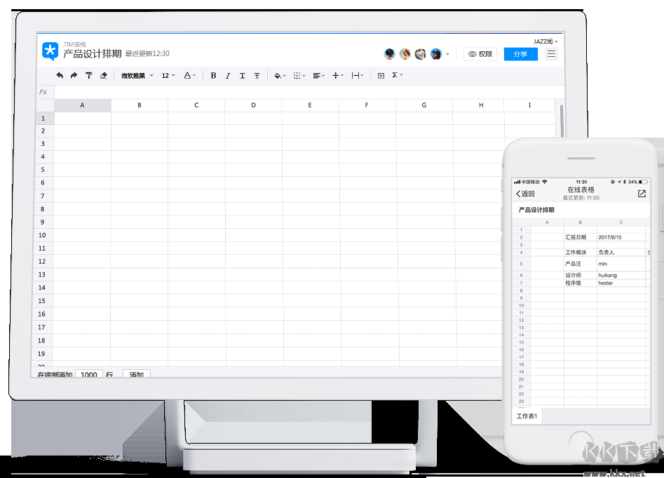The width and height of the screenshot is (664, 478).
Task: Click the 添加 add rows button
Action: (x=136, y=374)
